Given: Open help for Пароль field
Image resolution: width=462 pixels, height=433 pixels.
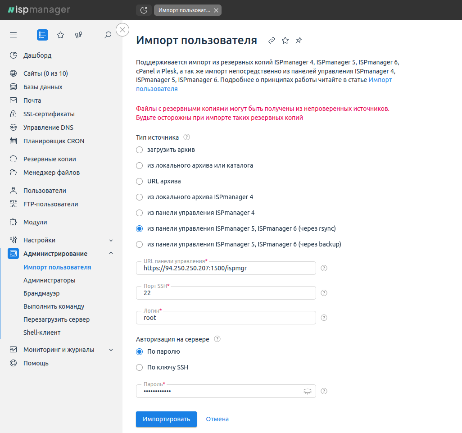Looking at the screenshot, I should point(324,391).
